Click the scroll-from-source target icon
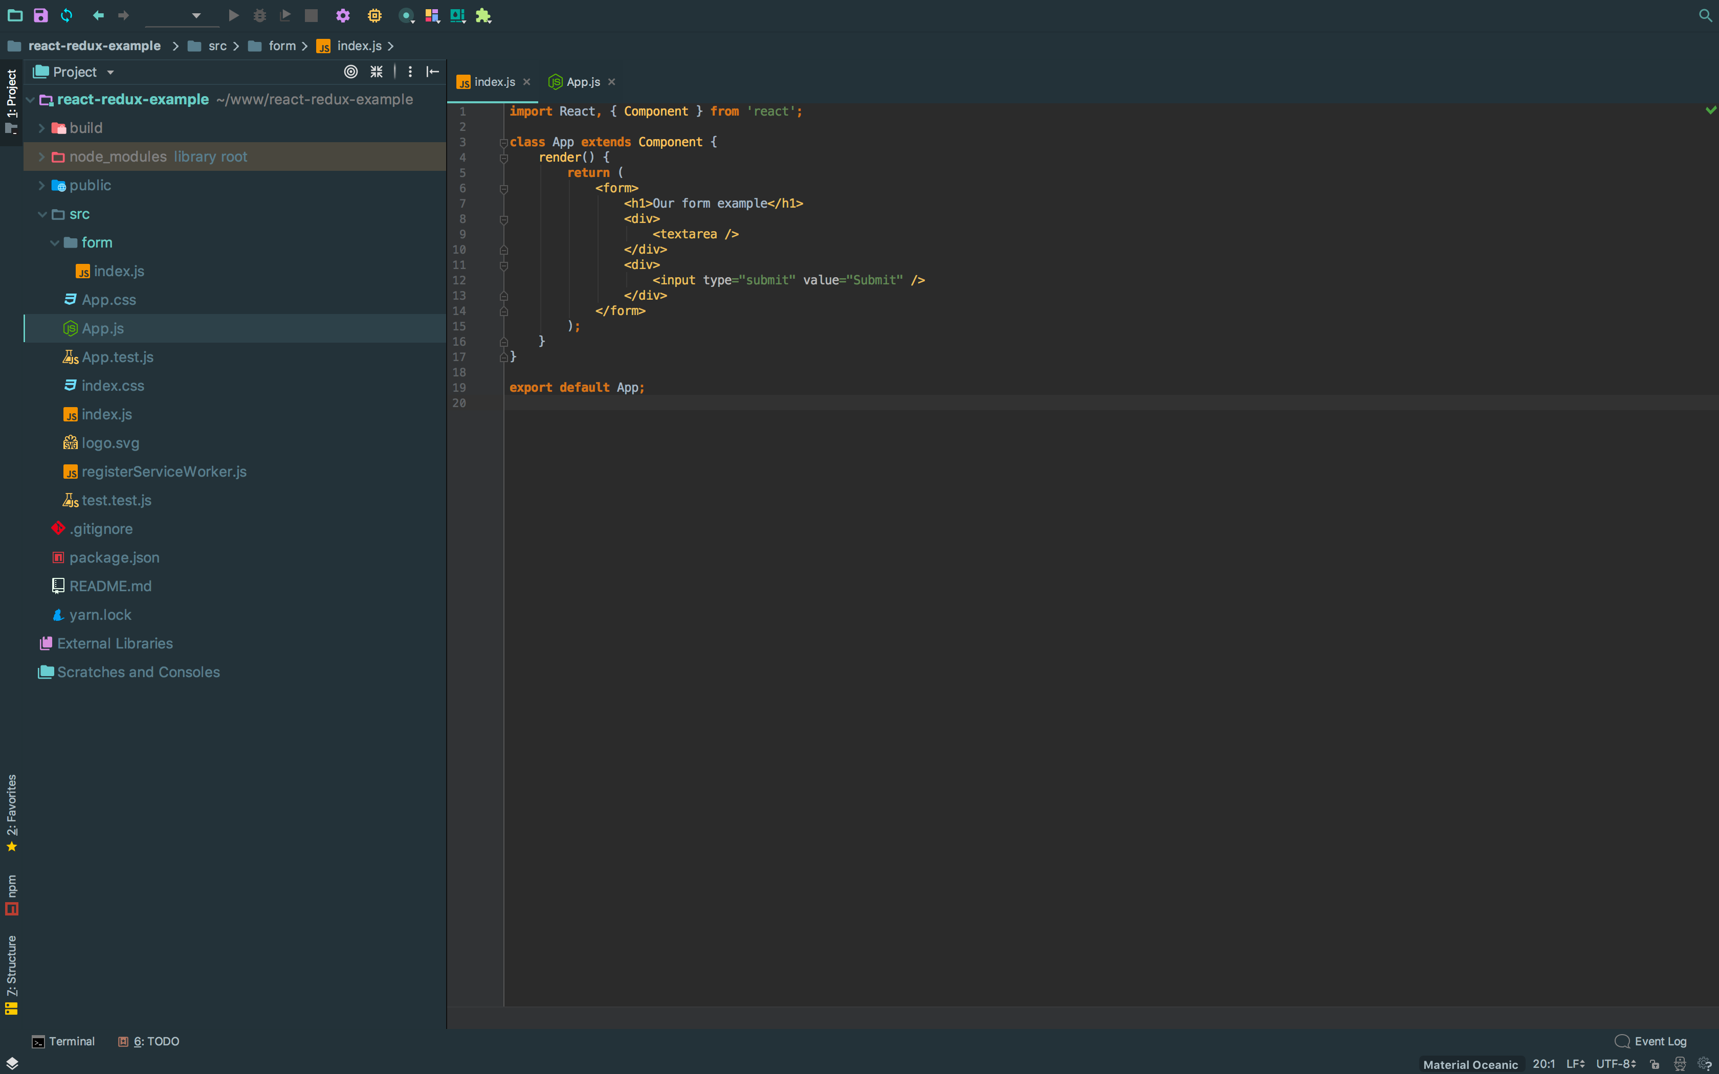The height and width of the screenshot is (1074, 1719). [x=350, y=72]
